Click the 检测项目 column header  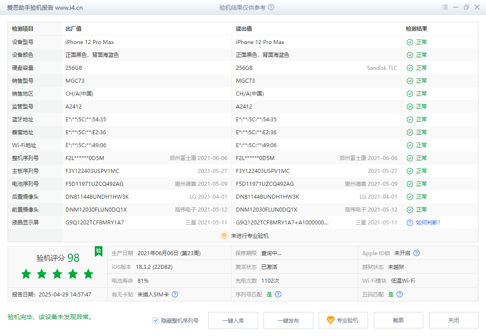[x=23, y=29]
